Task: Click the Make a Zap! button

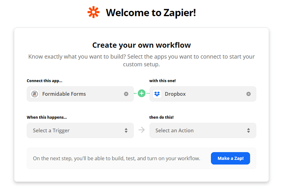Action: click(x=230, y=158)
